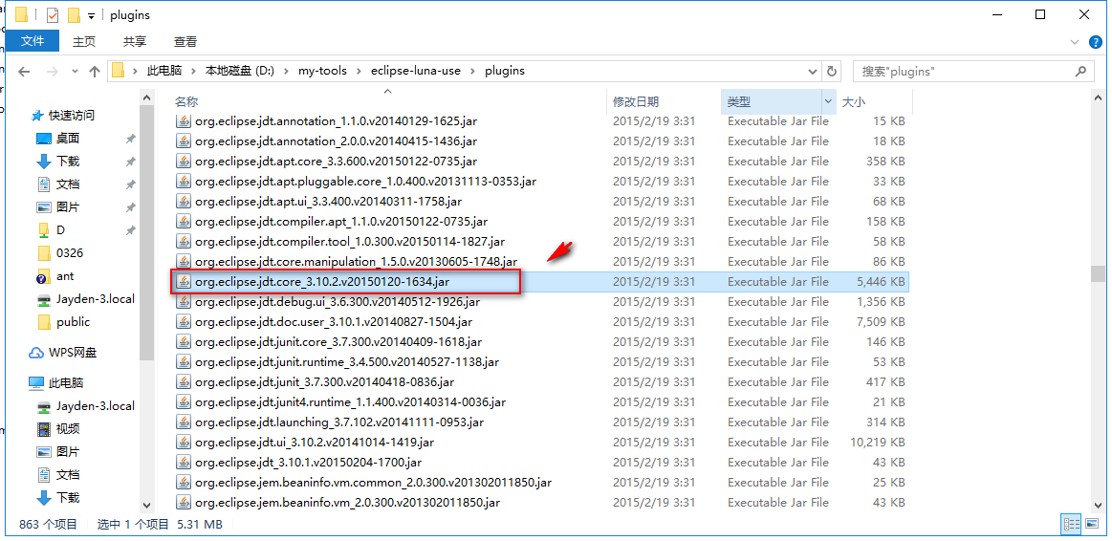Click the properties icon in the title bar
Screen dimensions: 1112x541
[x=53, y=15]
